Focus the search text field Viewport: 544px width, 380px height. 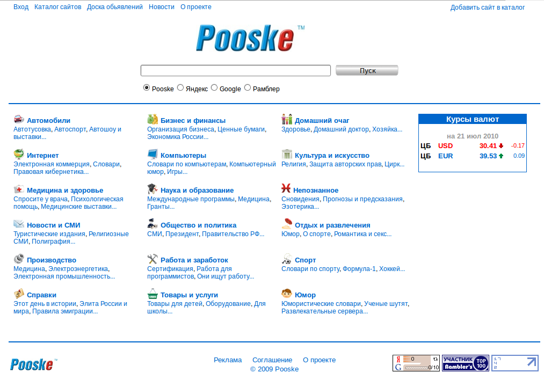pyautogui.click(x=236, y=70)
